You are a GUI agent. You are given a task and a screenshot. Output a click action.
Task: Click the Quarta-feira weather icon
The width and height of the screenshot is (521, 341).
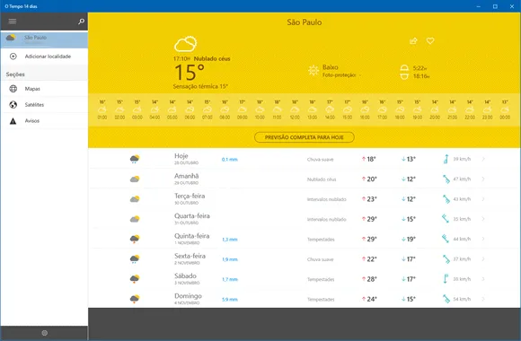pos(135,219)
